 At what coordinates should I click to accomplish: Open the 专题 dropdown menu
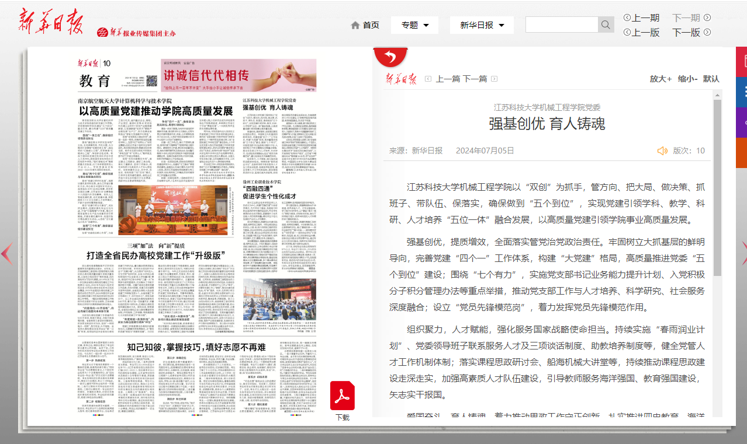click(x=415, y=25)
